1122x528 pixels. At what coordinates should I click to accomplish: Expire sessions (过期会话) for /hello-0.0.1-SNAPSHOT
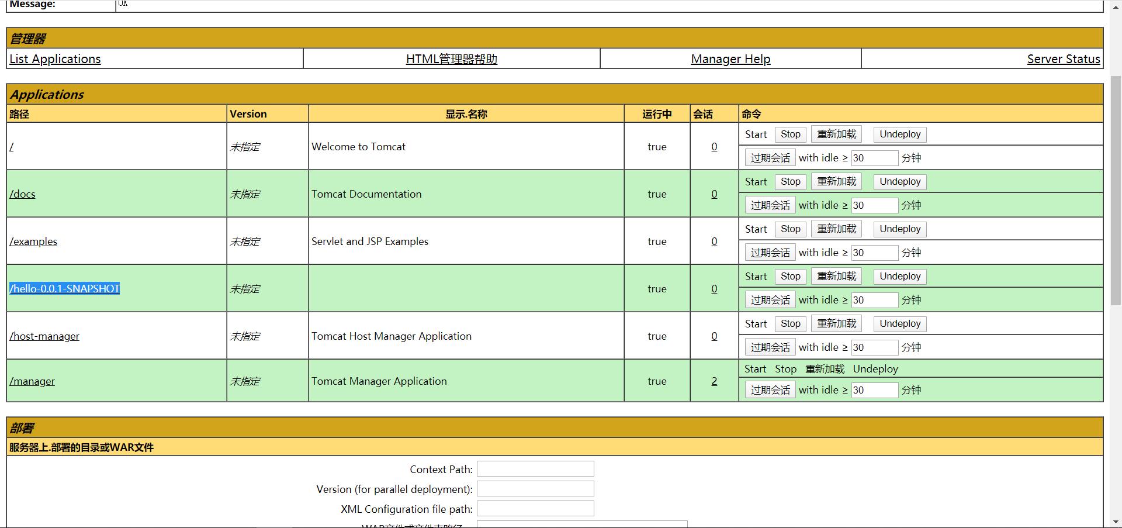tap(770, 300)
